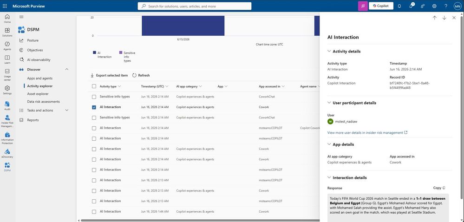
Task: Open Settings in the left rail
Action: 7,90
